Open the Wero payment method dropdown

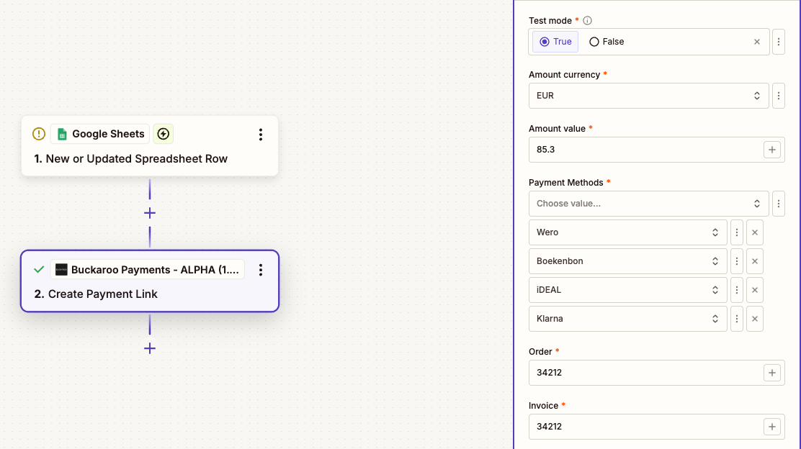click(628, 232)
